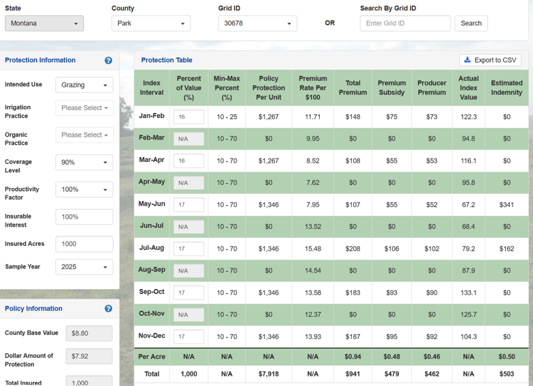
Task: Open the Sample Year 2025 dropdown
Action: [84, 266]
